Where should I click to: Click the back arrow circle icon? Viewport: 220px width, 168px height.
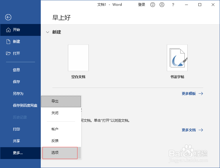tap(8, 17)
